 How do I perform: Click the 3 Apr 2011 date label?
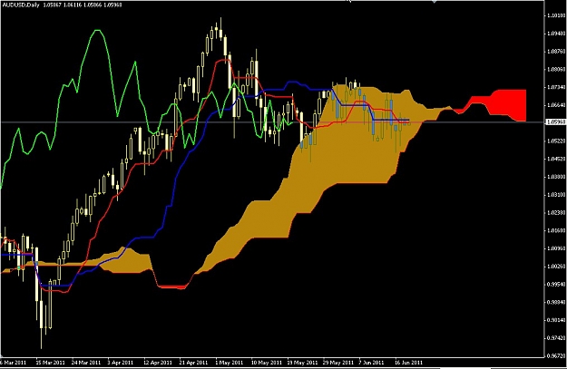pyautogui.click(x=122, y=362)
